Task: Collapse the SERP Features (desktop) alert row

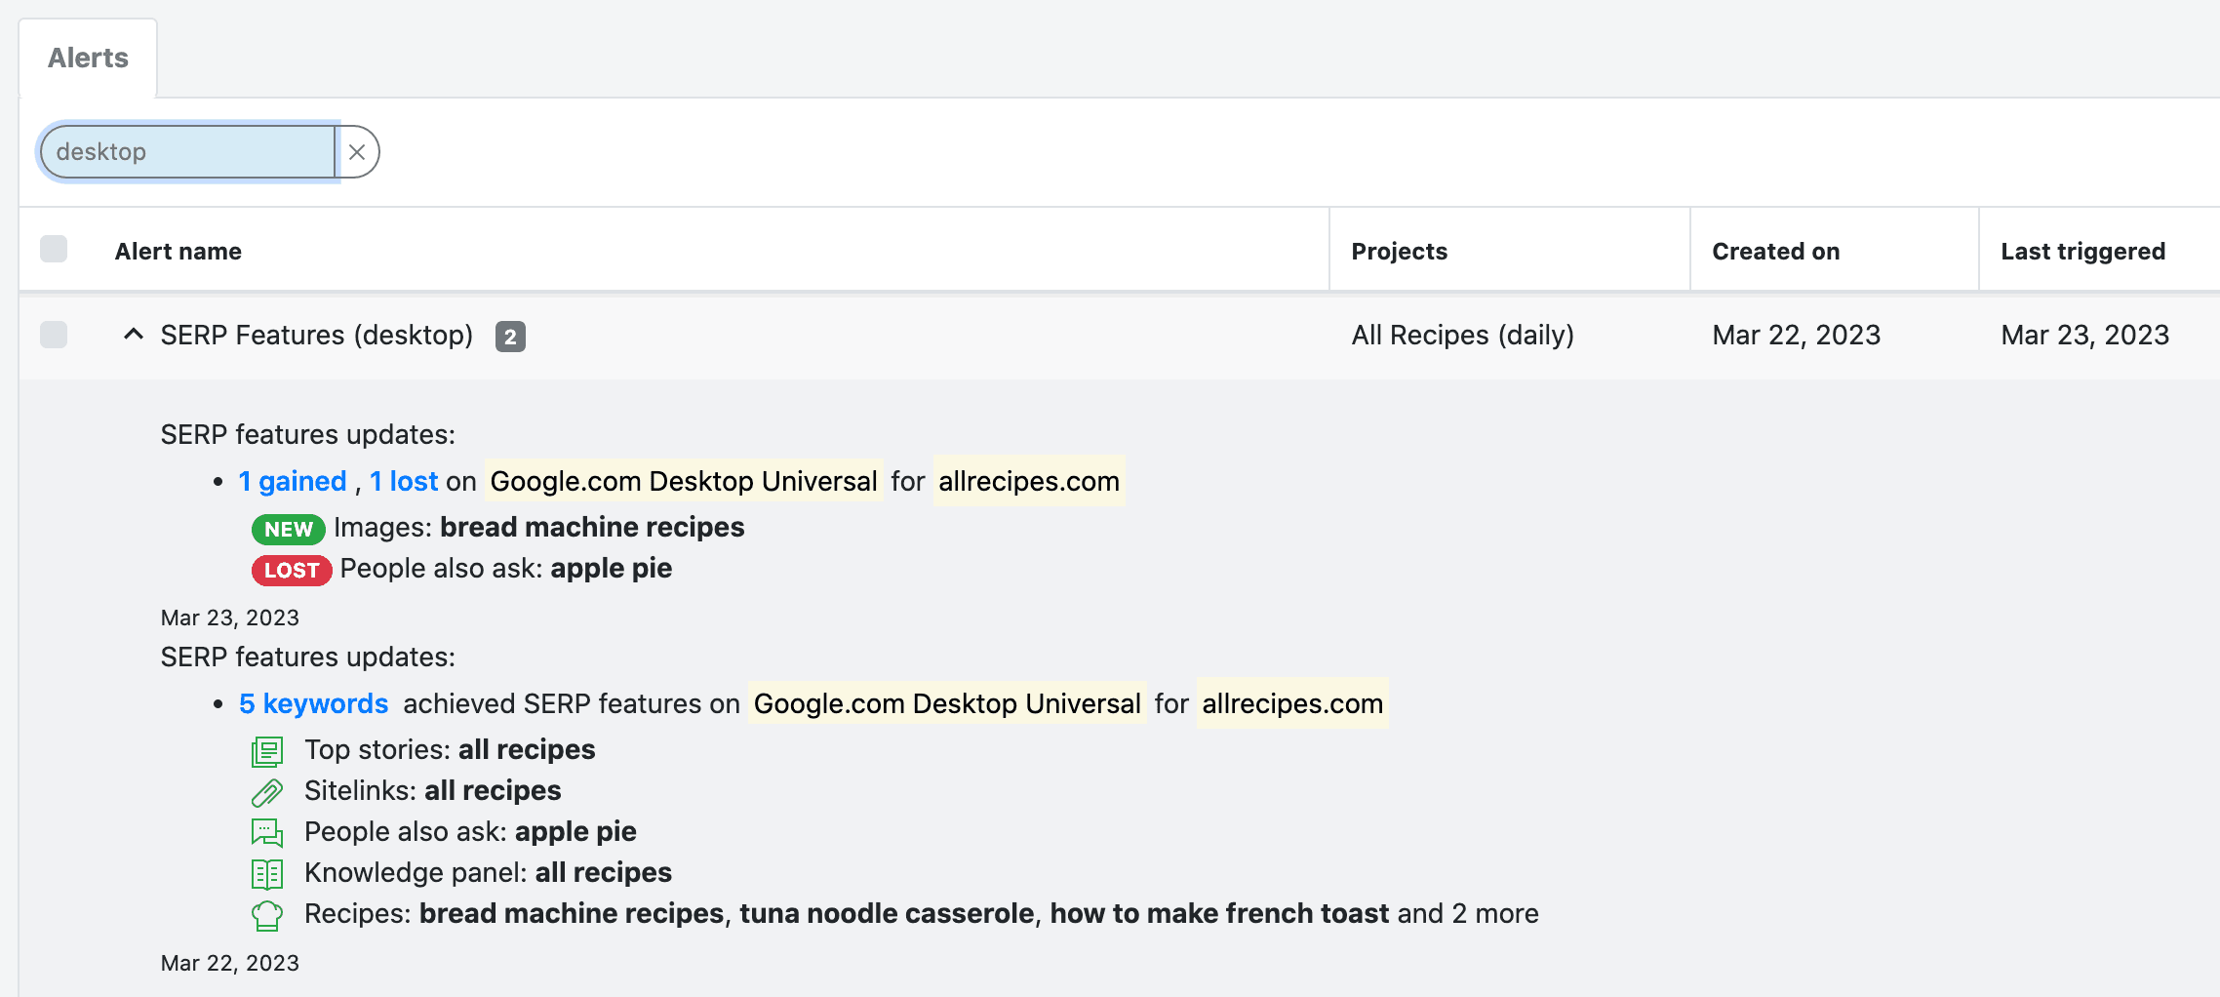Action: click(x=134, y=335)
